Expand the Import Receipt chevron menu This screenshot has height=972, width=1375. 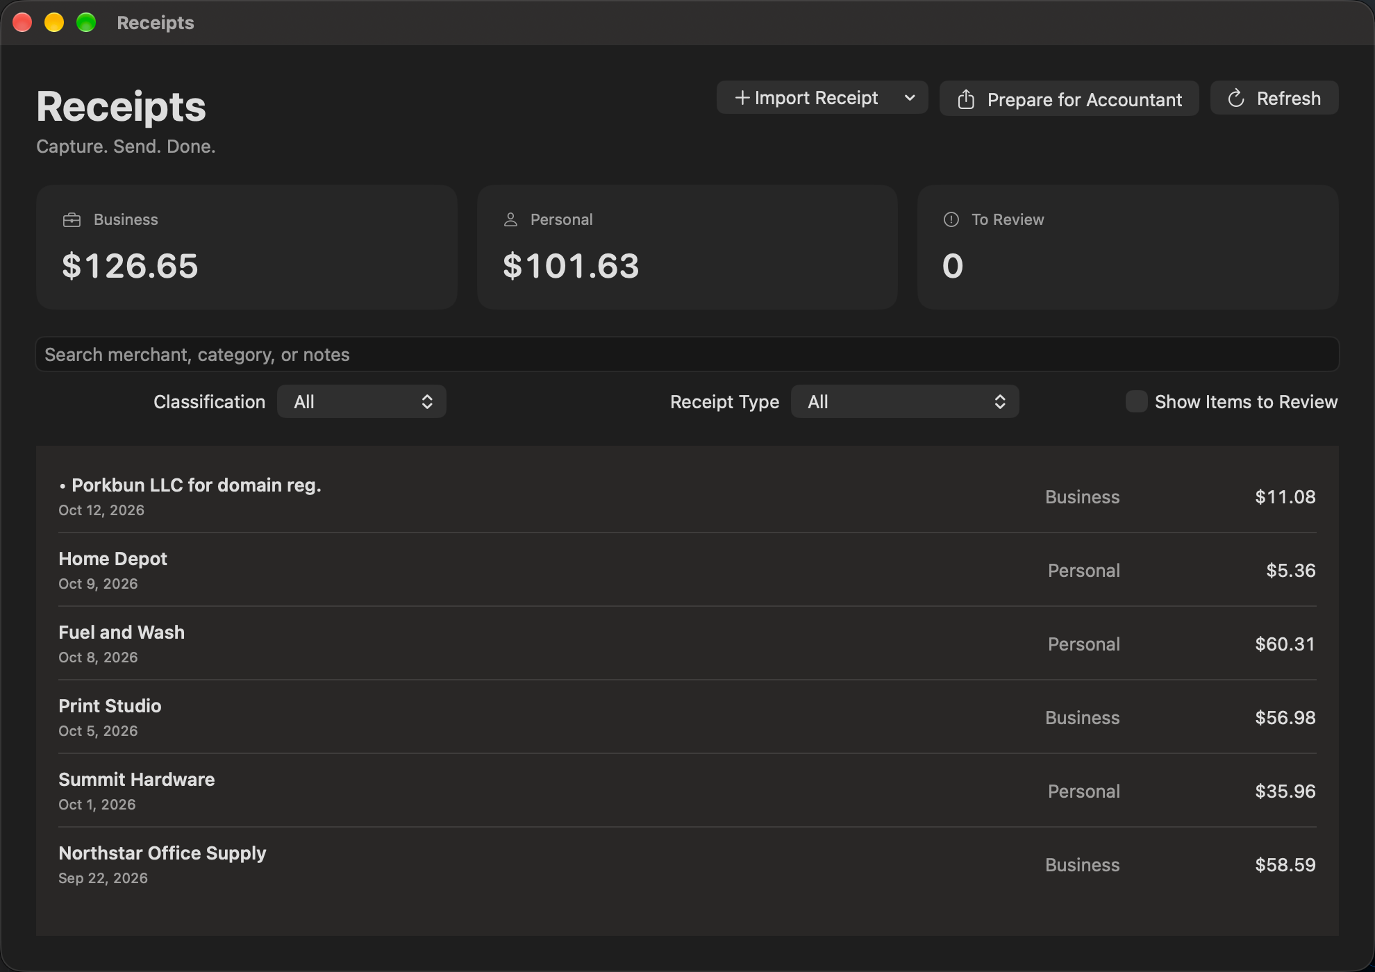[x=910, y=98]
